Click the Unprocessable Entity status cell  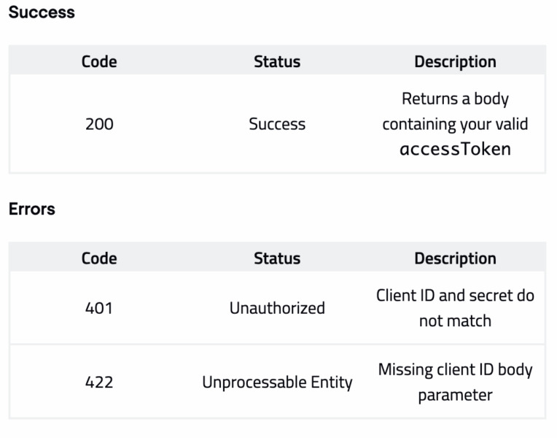click(x=277, y=382)
